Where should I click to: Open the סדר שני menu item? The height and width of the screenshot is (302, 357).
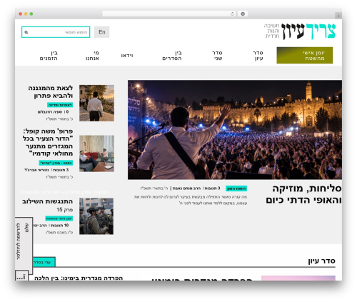(217, 56)
